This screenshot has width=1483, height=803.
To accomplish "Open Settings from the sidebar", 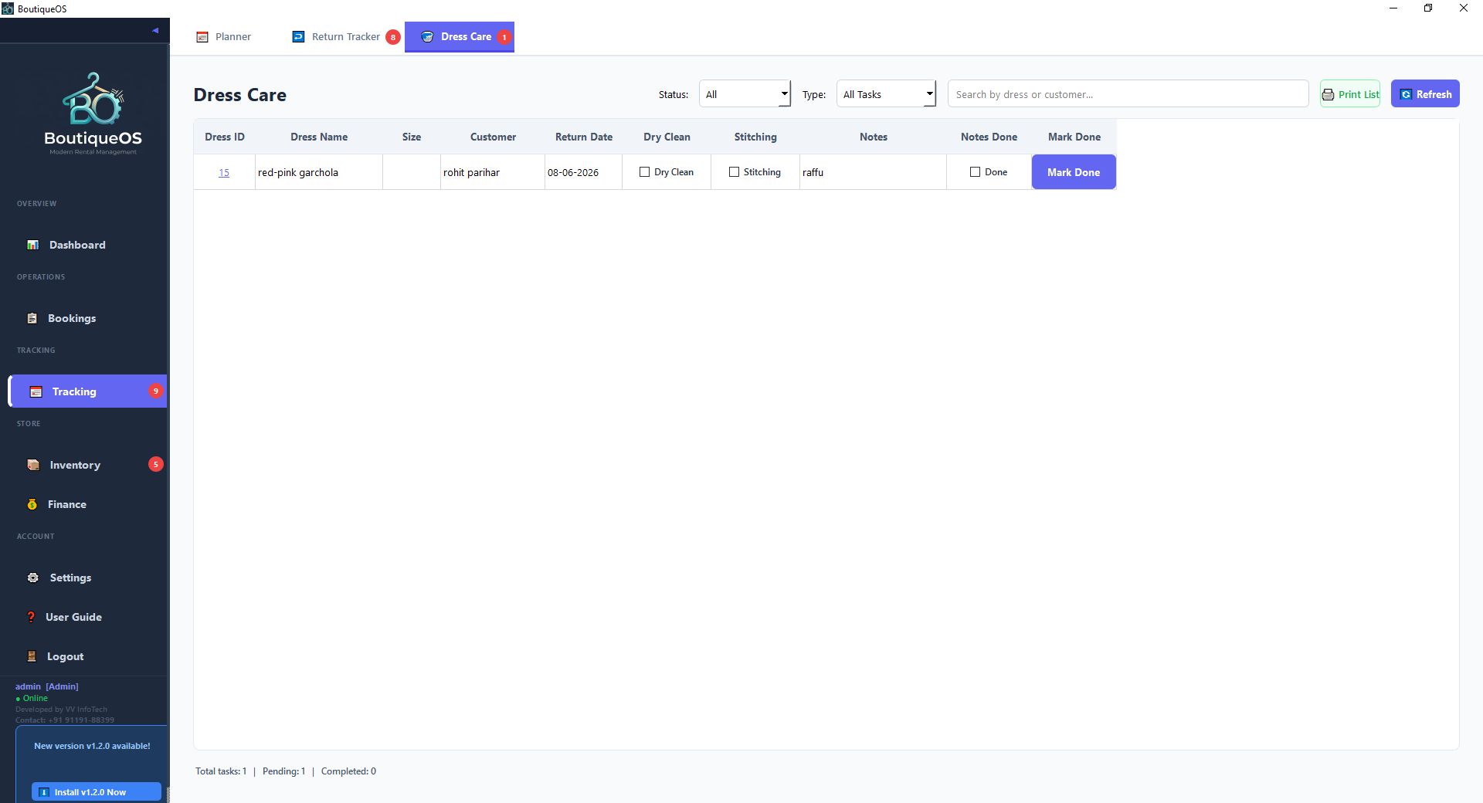I will pos(87,578).
